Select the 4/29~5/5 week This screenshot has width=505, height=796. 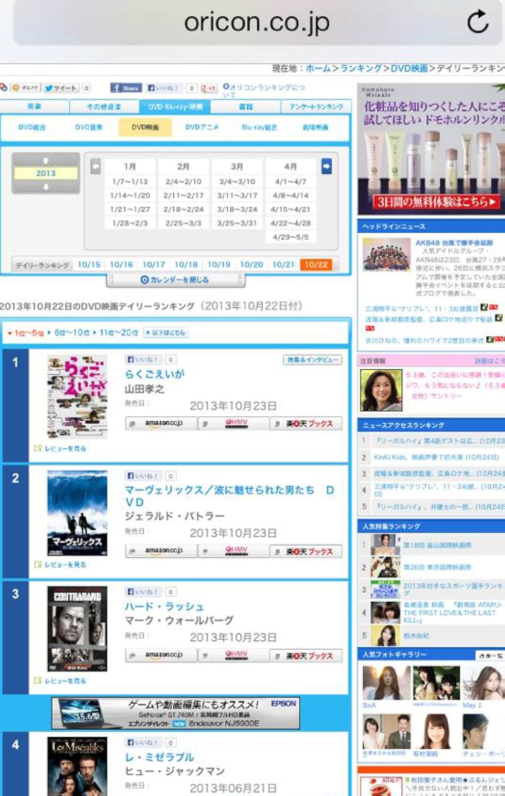coord(290,237)
